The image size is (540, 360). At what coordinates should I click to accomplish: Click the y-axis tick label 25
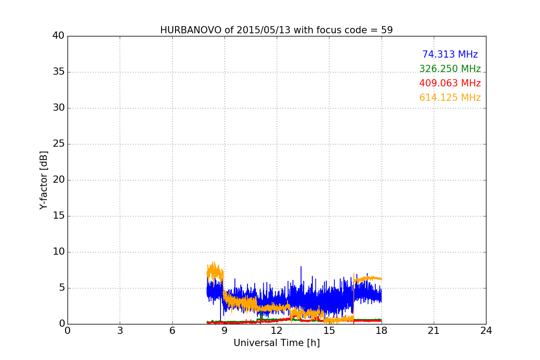[x=58, y=144]
